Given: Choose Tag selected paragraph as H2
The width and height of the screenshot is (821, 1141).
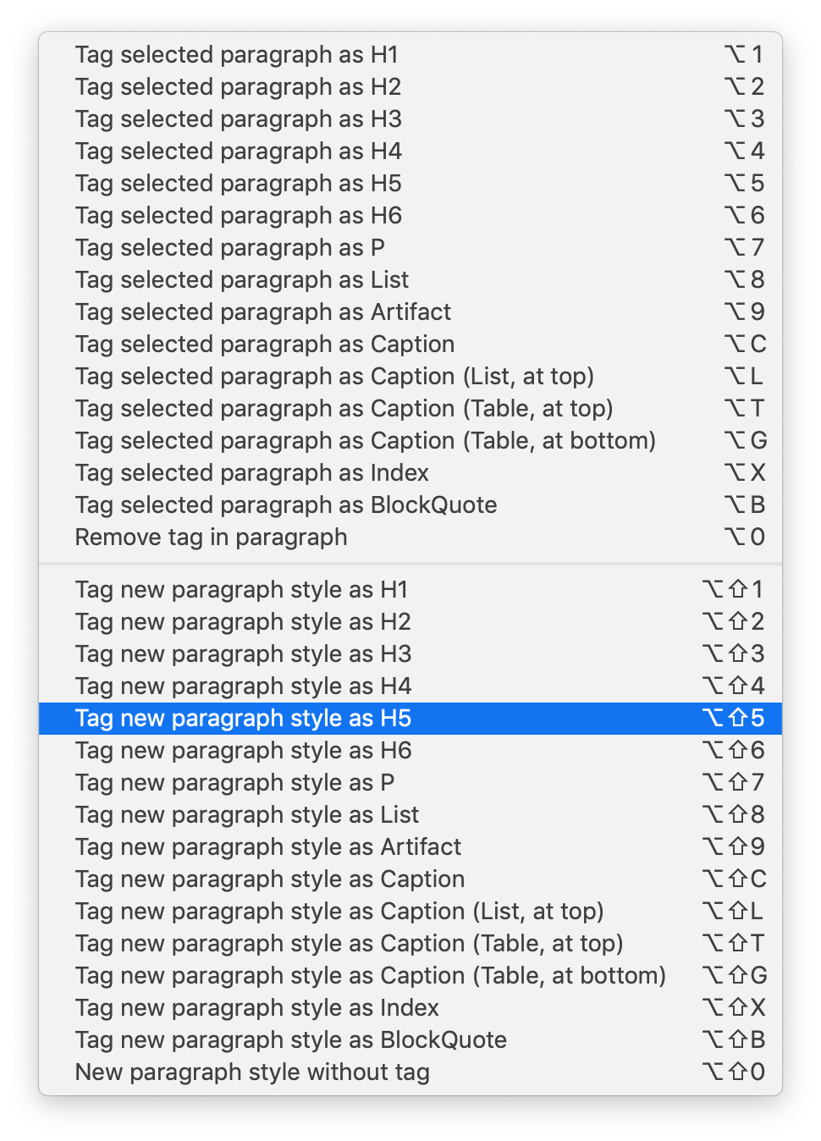Looking at the screenshot, I should click(x=410, y=86).
